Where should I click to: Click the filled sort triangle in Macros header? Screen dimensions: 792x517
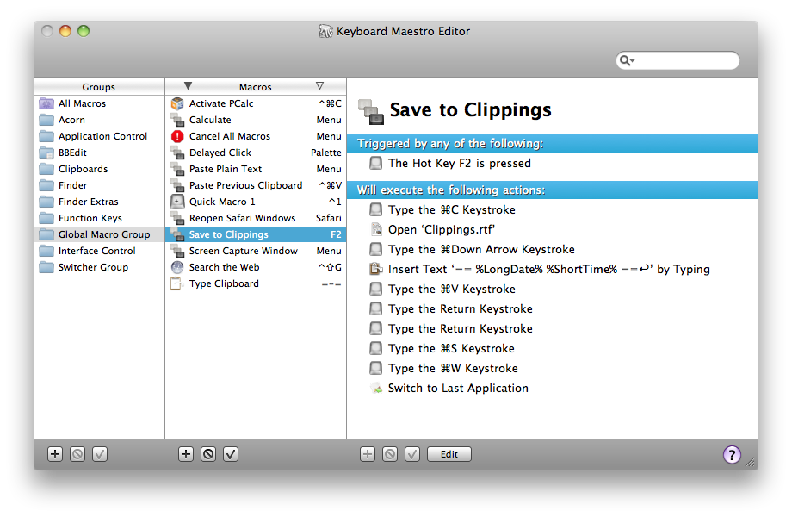(188, 86)
